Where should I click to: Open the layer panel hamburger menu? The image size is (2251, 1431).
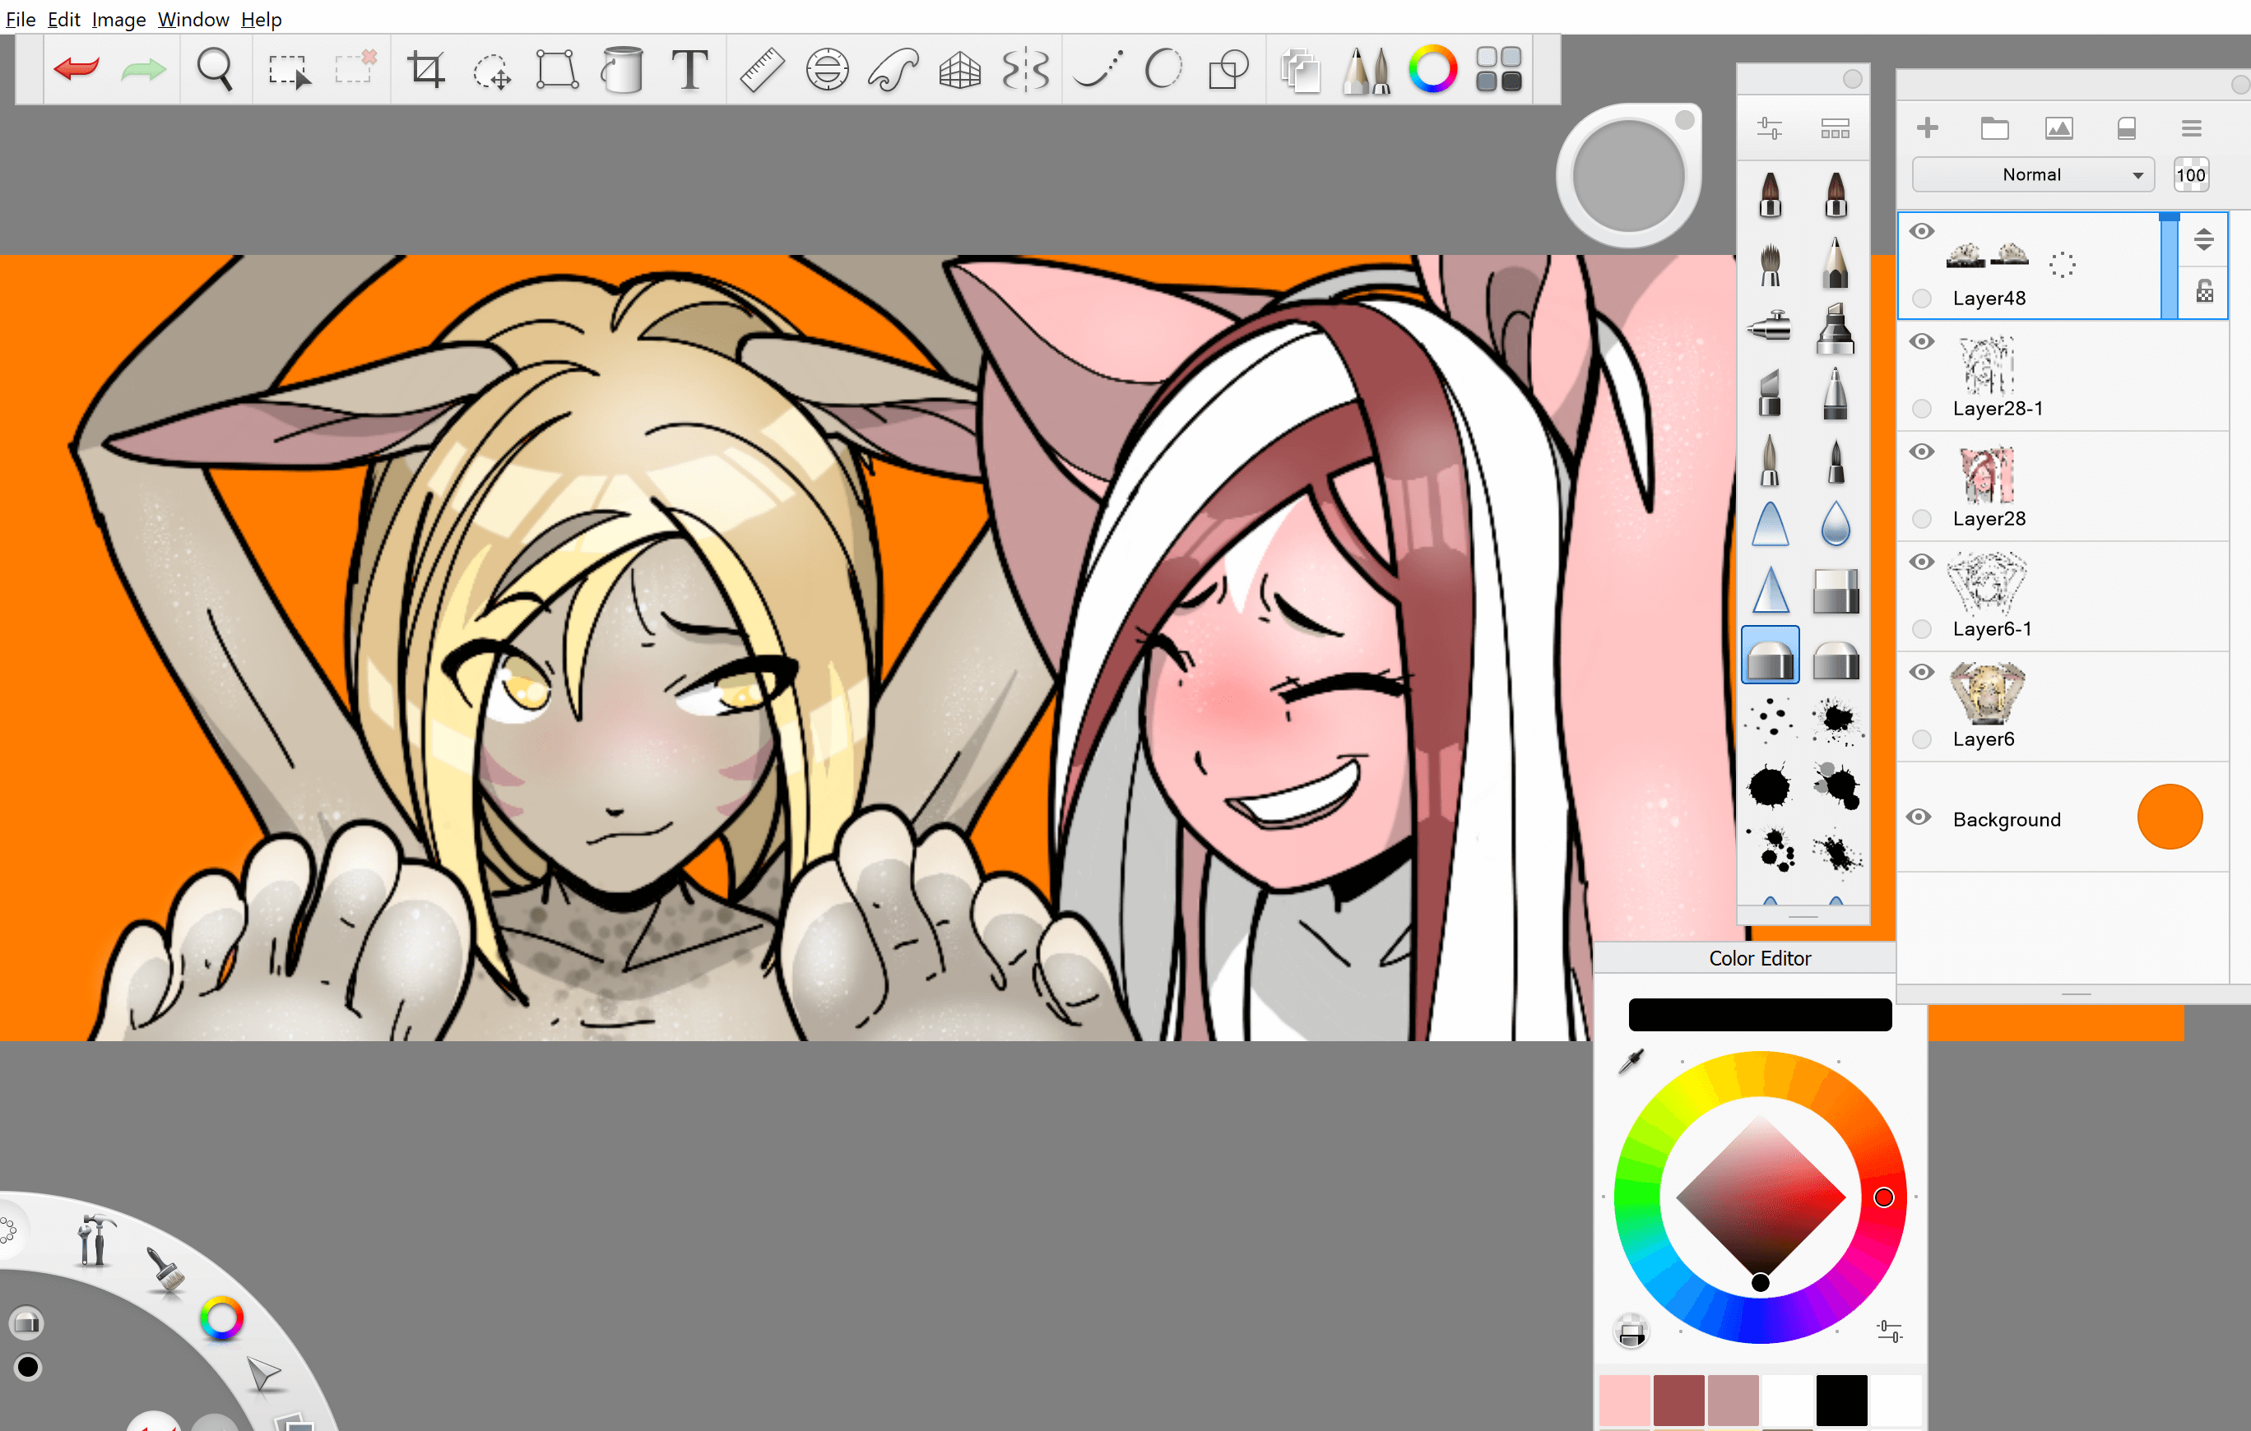(2191, 128)
